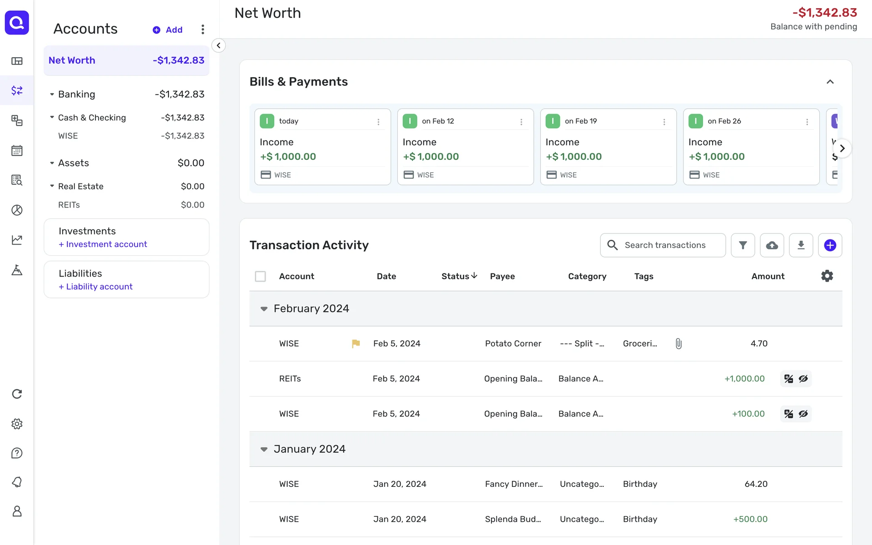
Task: Click the cloud upload import icon
Action: [772, 245]
